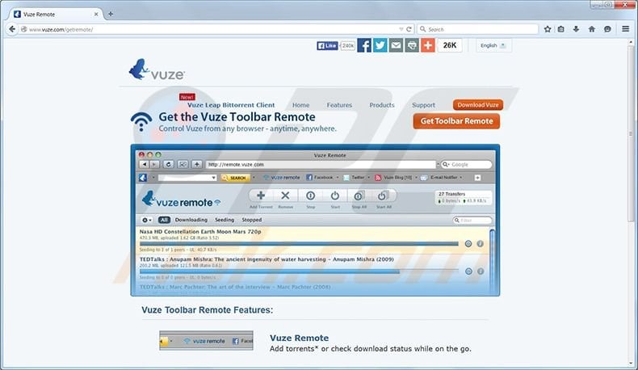
Task: Click TEDTalks Anupam Mishra progress bar
Action: pyautogui.click(x=299, y=271)
